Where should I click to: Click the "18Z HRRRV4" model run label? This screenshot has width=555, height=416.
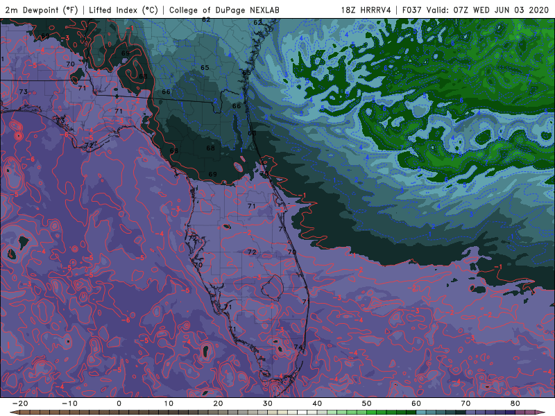click(366, 10)
